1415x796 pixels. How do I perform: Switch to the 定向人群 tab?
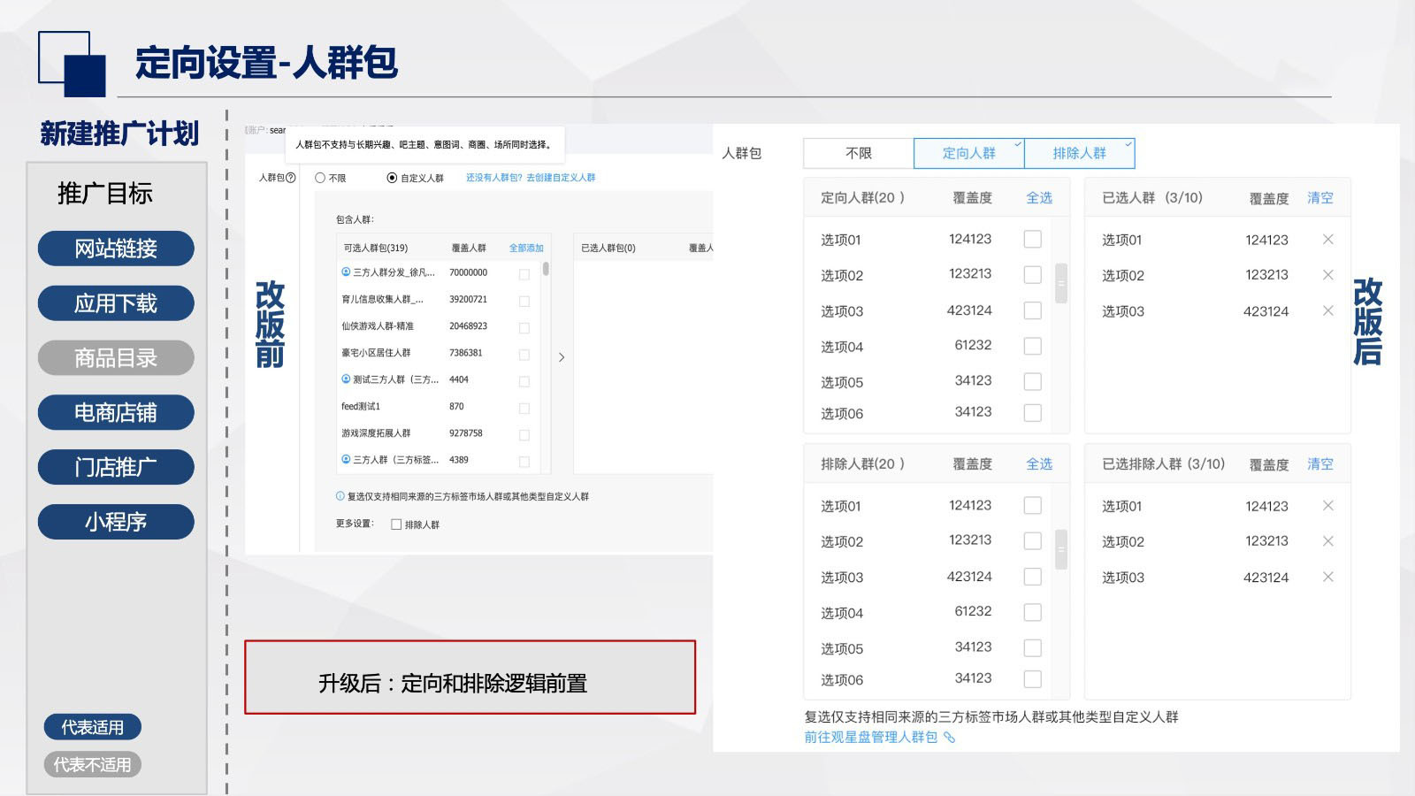968,153
